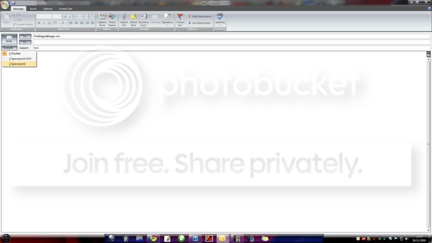Click the Attach File paperclip icon

click(x=124, y=16)
